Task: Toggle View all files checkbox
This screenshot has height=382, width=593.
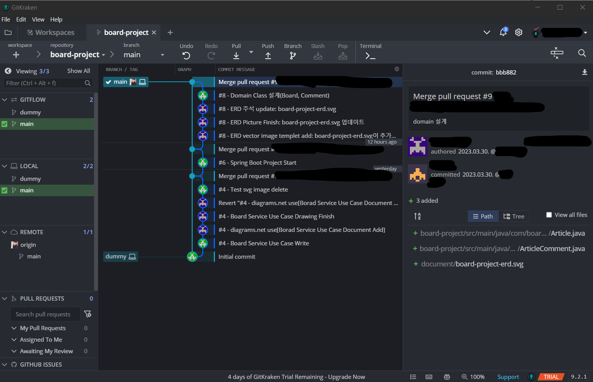Action: click(549, 215)
